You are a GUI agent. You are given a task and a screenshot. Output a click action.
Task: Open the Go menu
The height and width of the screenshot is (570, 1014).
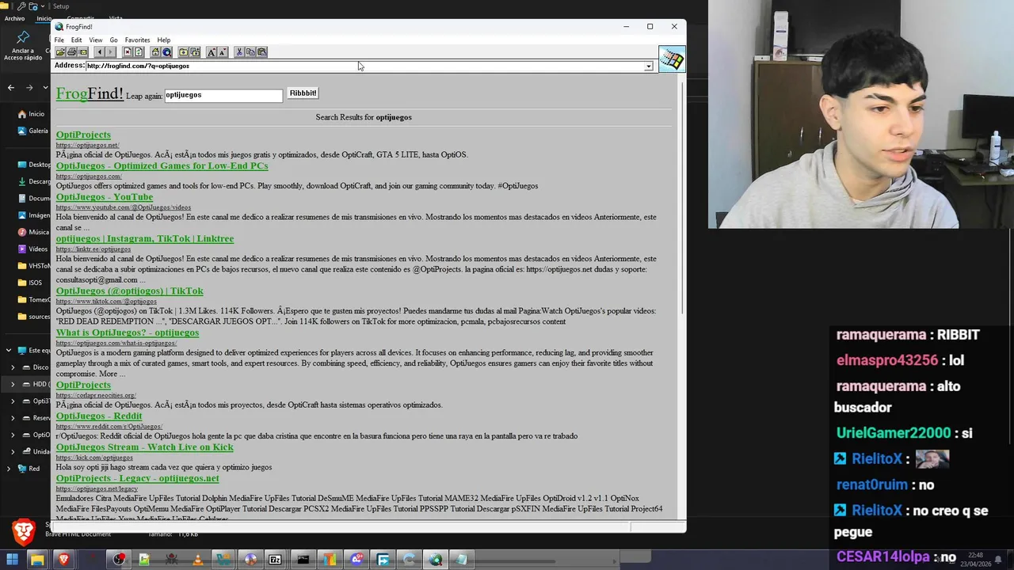click(x=113, y=40)
